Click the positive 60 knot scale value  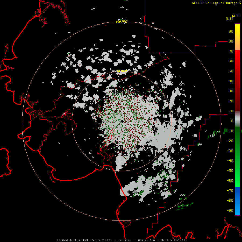coord(231,61)
